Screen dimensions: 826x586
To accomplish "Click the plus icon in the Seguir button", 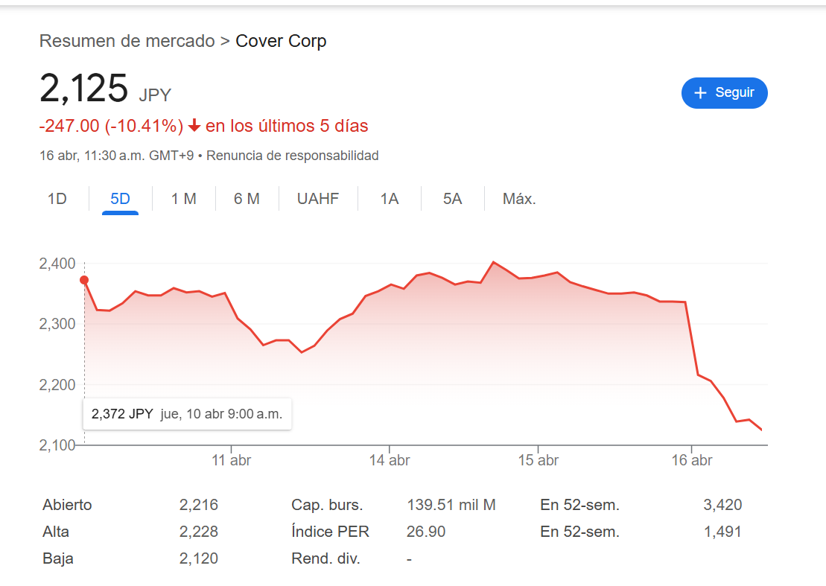I will tap(700, 93).
